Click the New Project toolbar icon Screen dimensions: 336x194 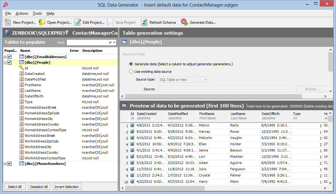8,22
